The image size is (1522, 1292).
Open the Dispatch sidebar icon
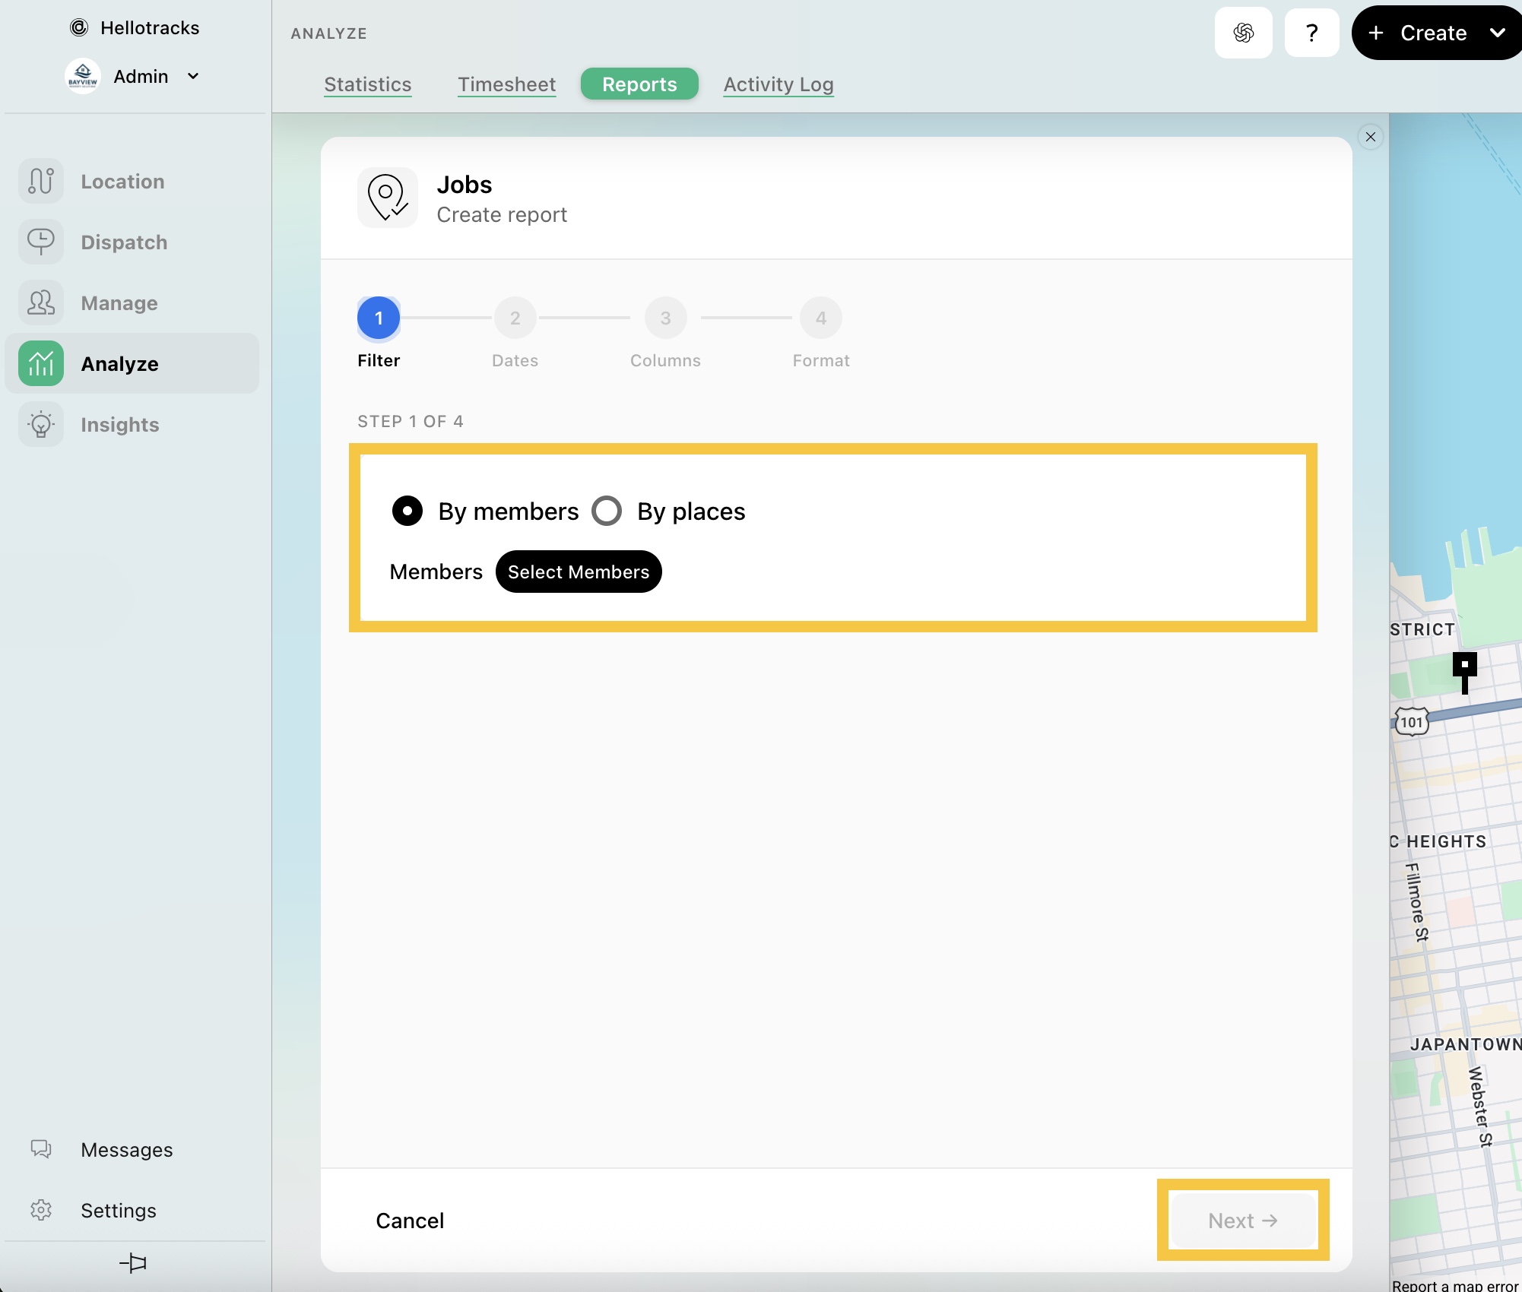(x=41, y=242)
